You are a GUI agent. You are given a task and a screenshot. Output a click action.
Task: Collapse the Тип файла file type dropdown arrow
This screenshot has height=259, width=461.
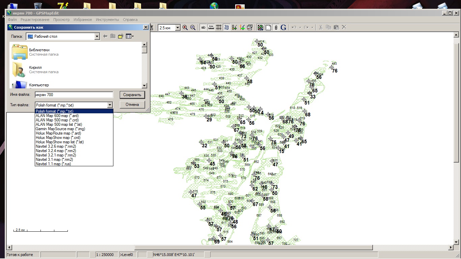110,105
